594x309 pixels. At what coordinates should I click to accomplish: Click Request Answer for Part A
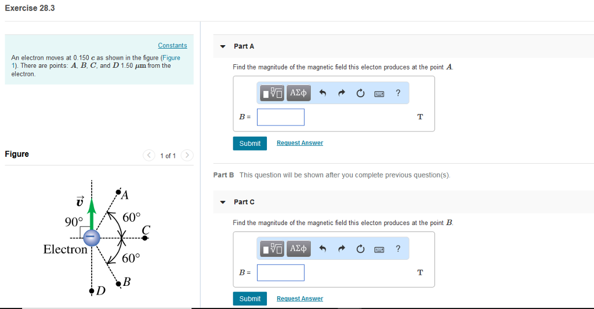(x=300, y=143)
